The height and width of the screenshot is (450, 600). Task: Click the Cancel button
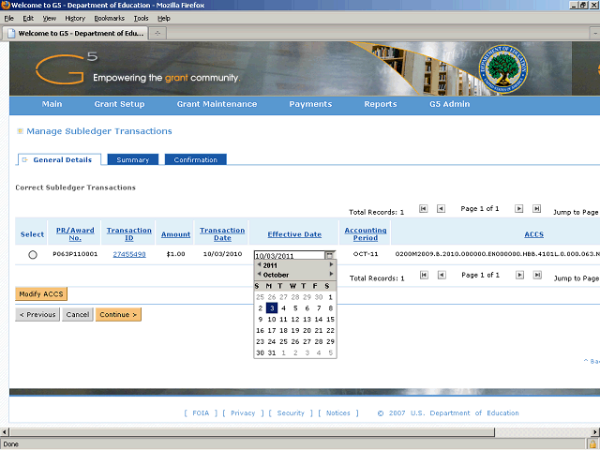[78, 315]
